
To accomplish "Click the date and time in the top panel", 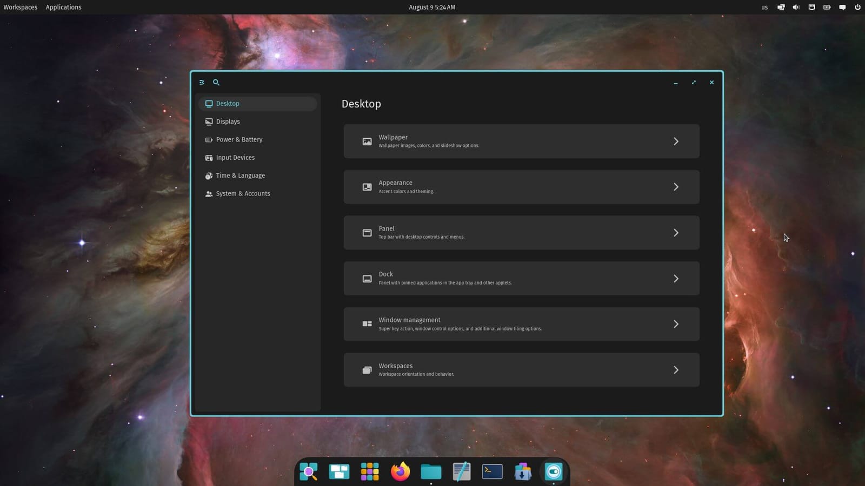I will tap(432, 7).
